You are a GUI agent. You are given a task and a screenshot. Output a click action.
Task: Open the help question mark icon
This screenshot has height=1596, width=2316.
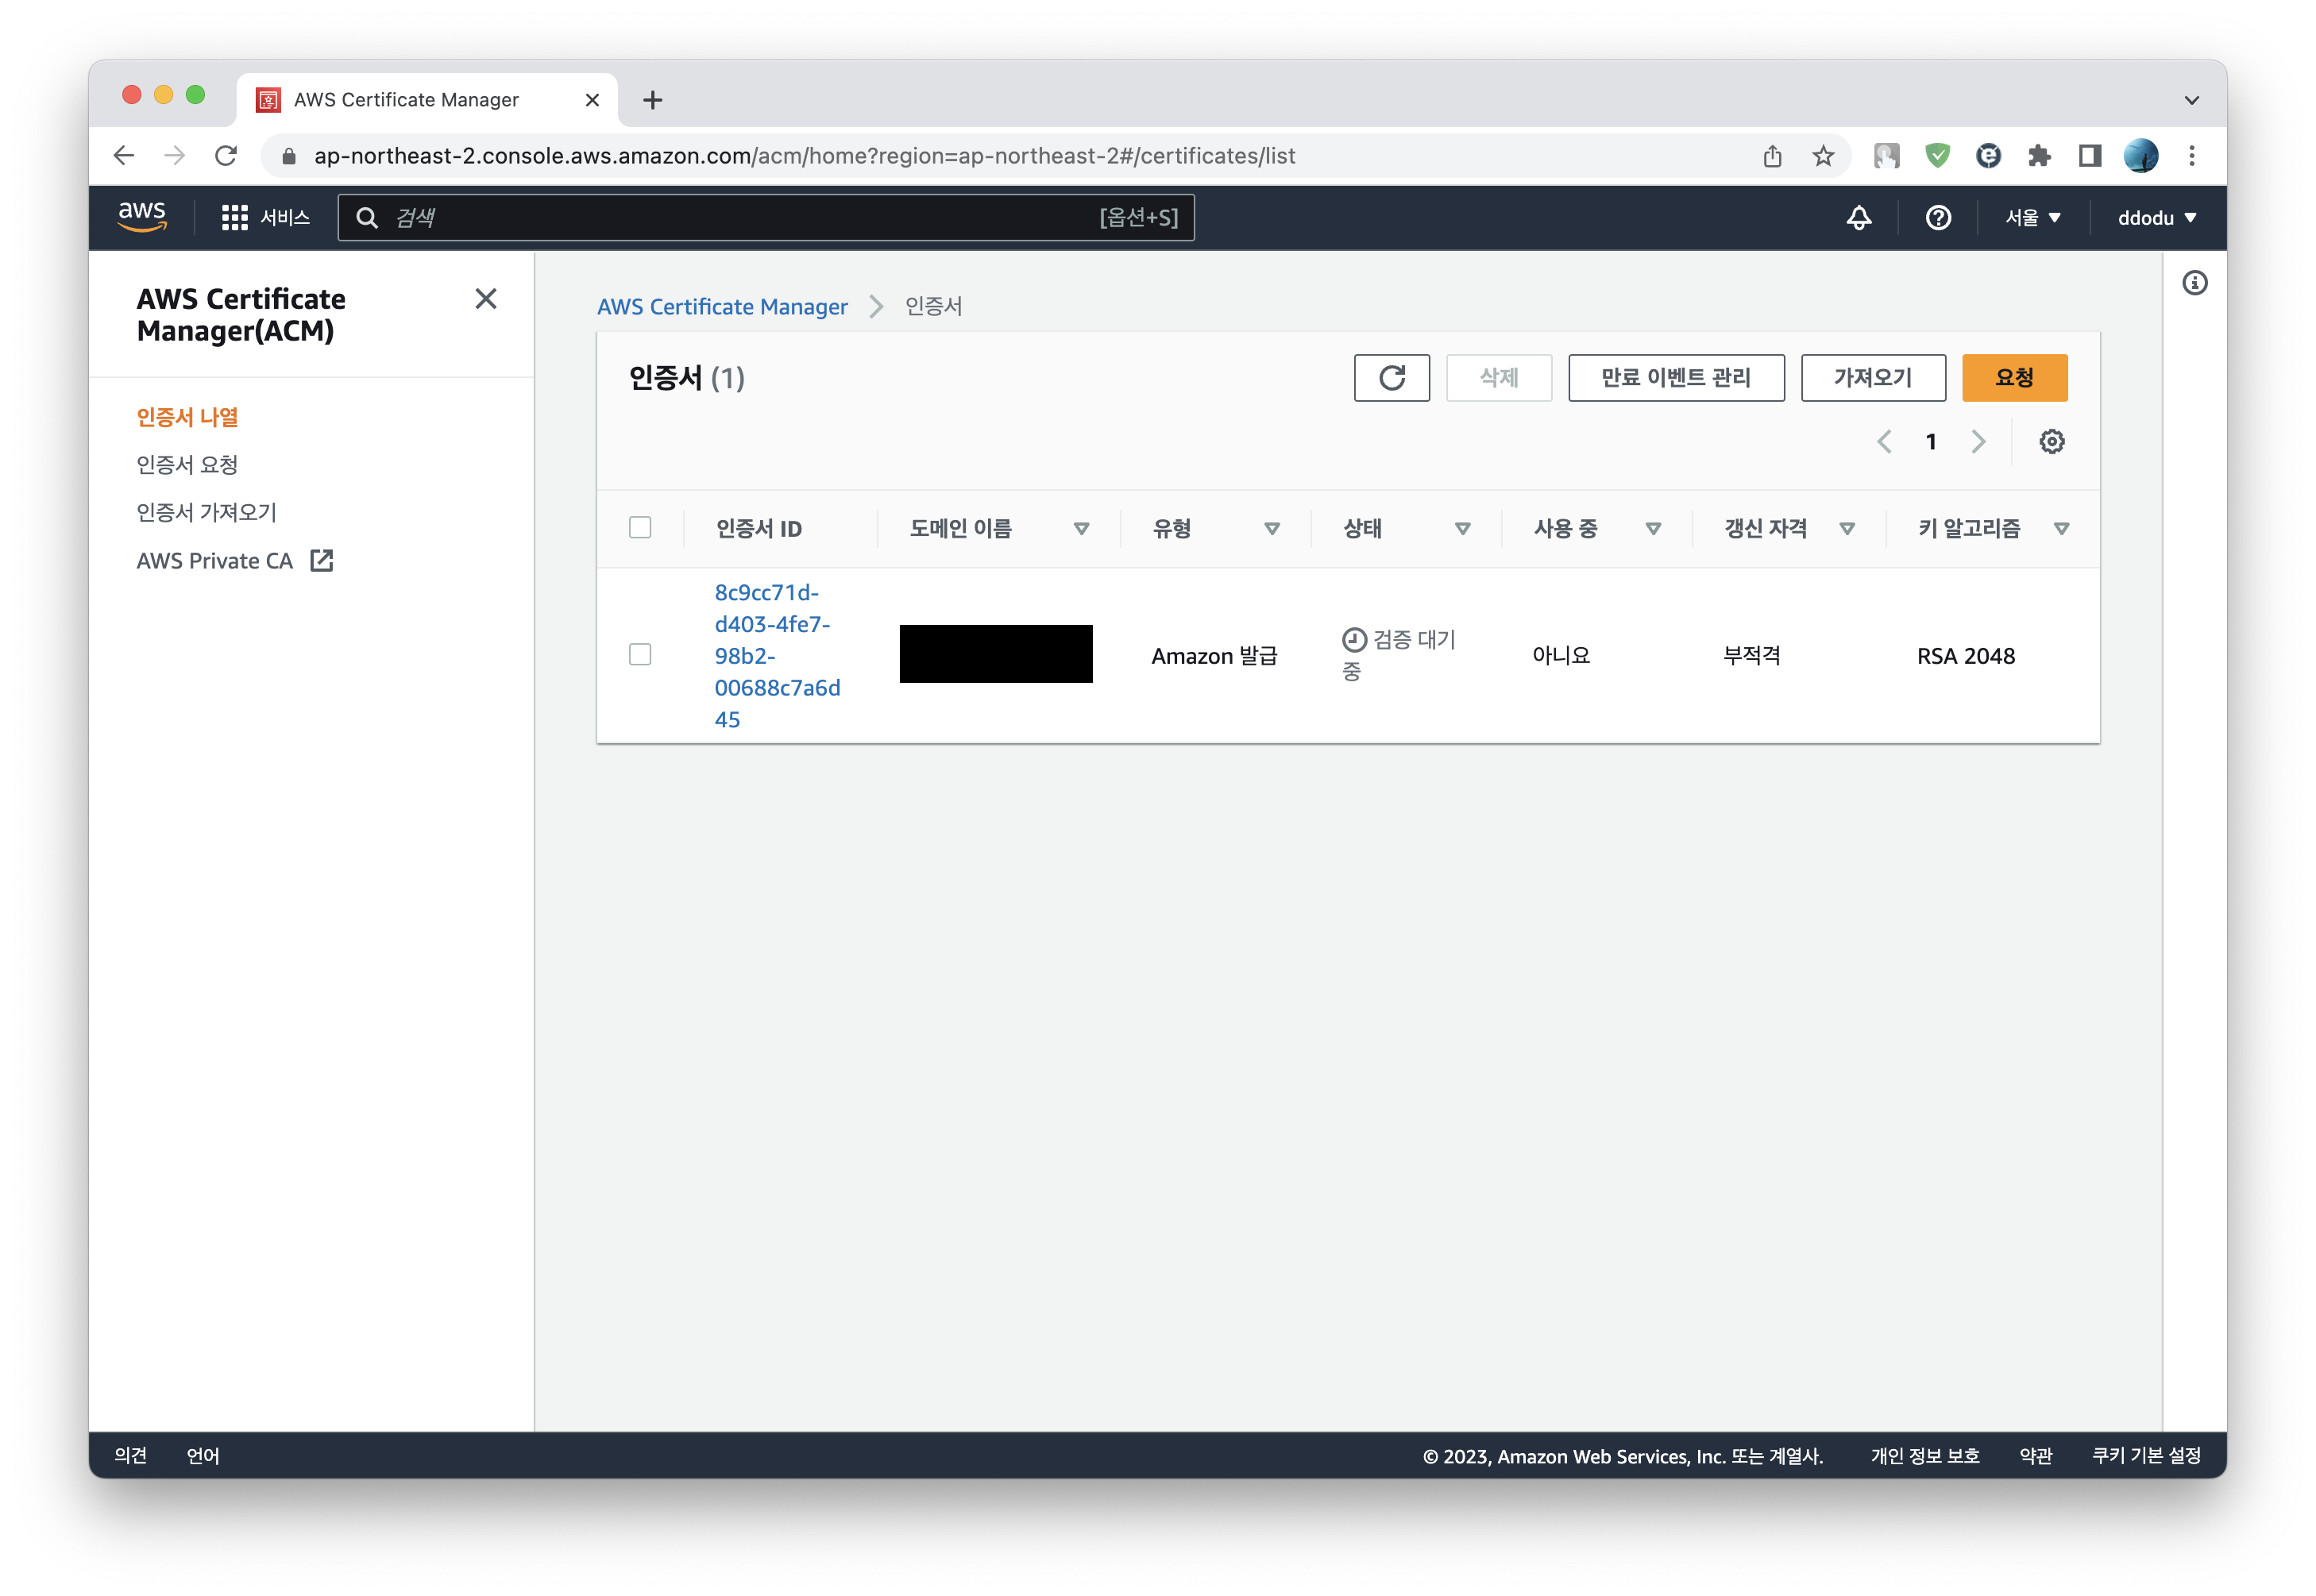point(1937,218)
